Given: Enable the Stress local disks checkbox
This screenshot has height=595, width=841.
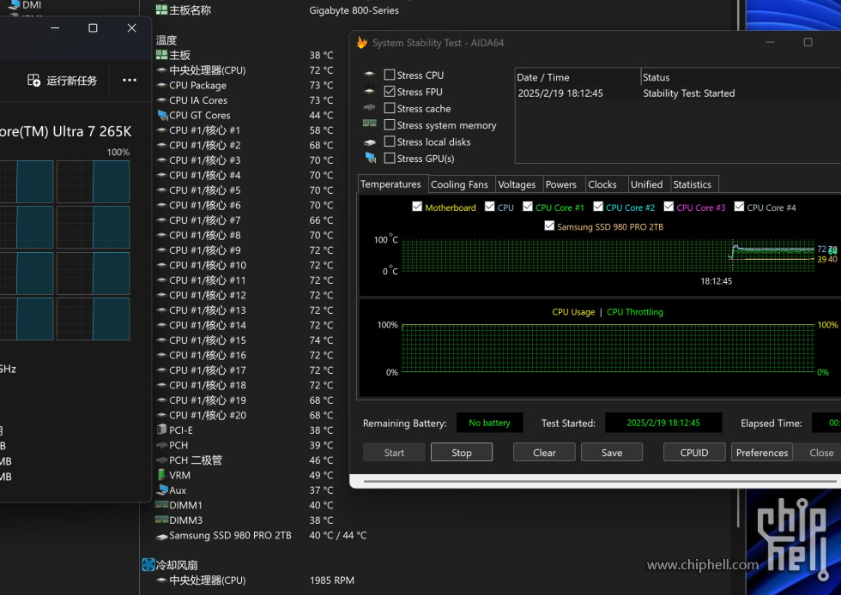Looking at the screenshot, I should (390, 141).
